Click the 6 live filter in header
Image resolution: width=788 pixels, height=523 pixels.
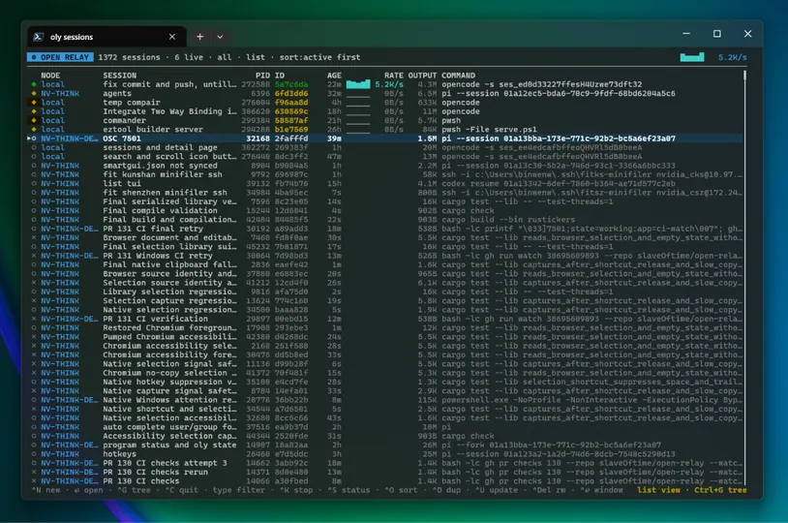189,57
